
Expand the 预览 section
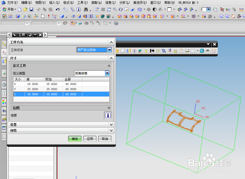[x=111, y=131]
